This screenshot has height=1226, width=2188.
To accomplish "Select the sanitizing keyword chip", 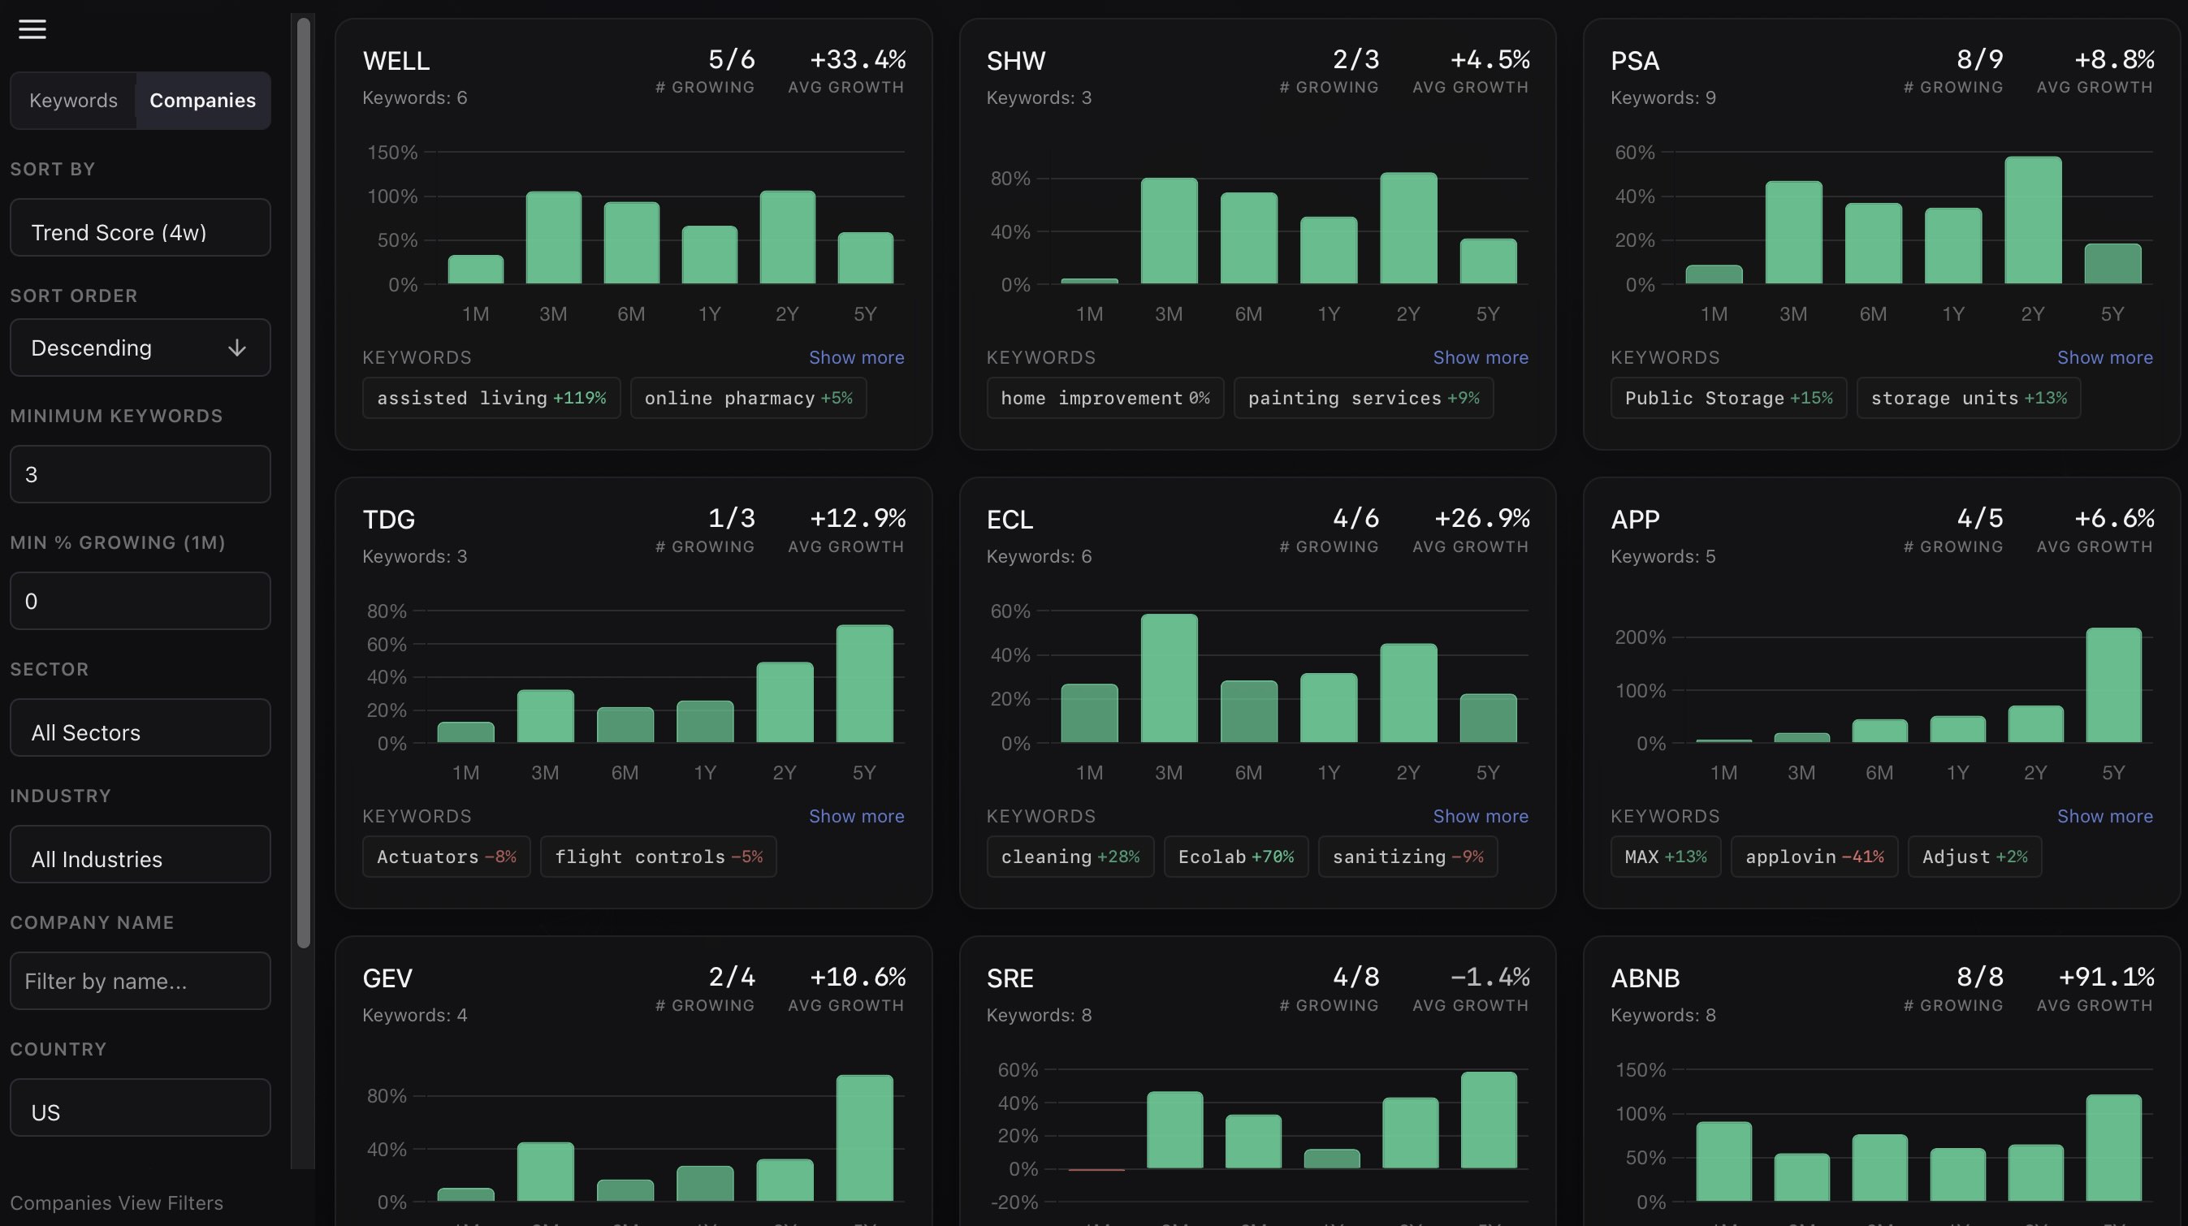I will (x=1407, y=857).
